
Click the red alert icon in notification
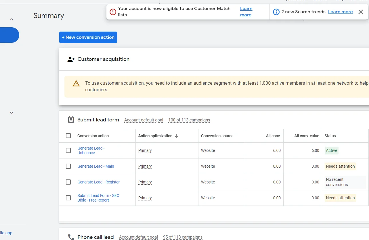click(113, 12)
